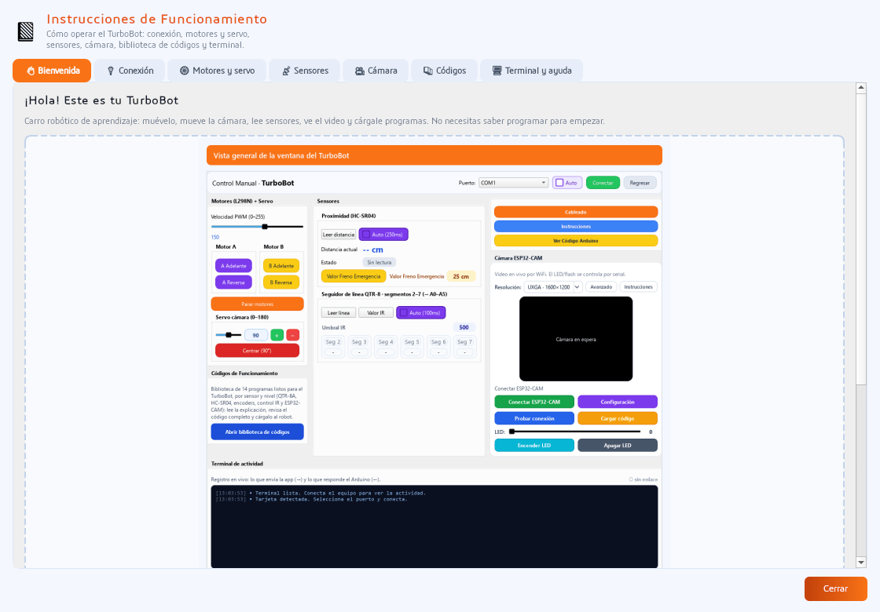Screen dimensions: 880x612
Task: Open the COM1 port dropdown
Action: click(x=513, y=183)
